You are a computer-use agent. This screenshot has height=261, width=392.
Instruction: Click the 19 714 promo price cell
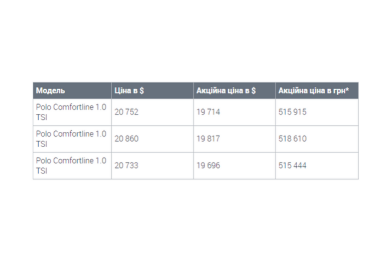[x=234, y=112]
